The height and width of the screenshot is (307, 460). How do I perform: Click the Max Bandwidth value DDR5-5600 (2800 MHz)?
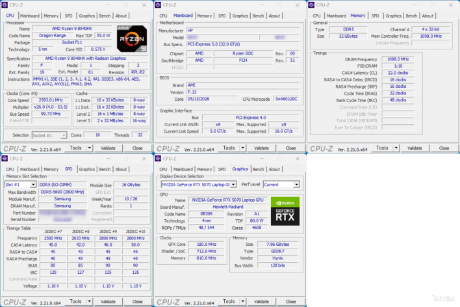coord(62,192)
